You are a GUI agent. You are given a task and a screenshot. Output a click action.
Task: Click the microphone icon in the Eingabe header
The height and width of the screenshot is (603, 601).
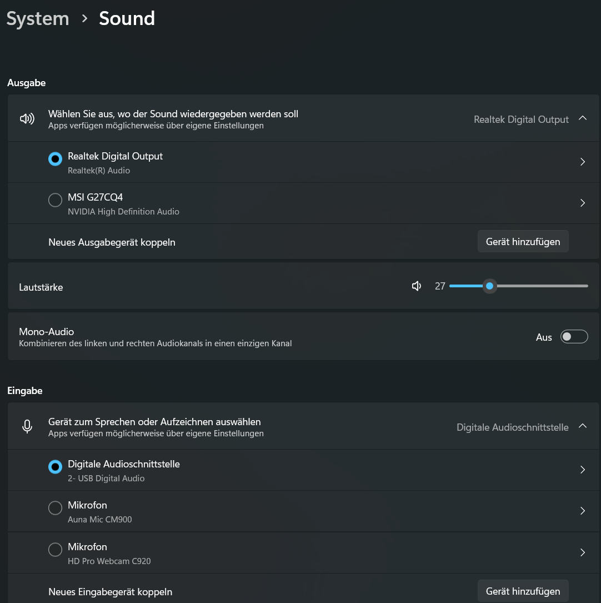tap(27, 426)
